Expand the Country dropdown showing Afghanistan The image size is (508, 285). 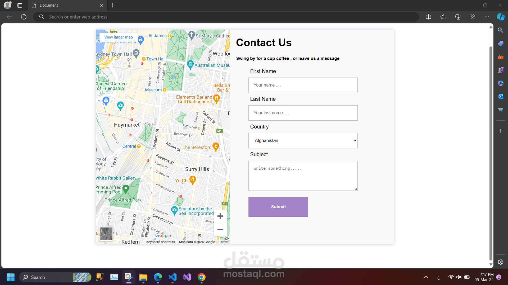pos(303,141)
